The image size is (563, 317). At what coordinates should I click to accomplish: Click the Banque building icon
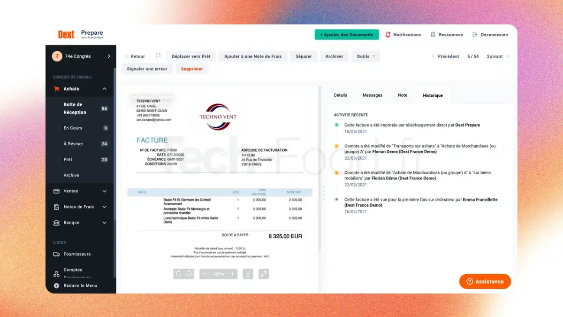click(56, 223)
